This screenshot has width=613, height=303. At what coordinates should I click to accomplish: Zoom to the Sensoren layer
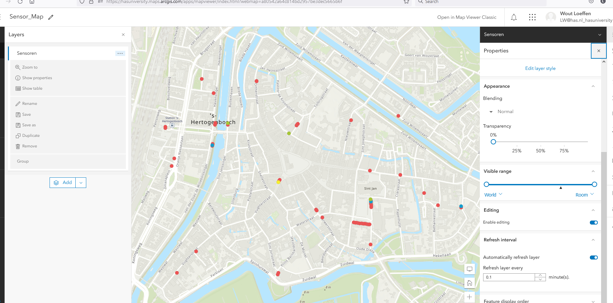tap(26, 67)
